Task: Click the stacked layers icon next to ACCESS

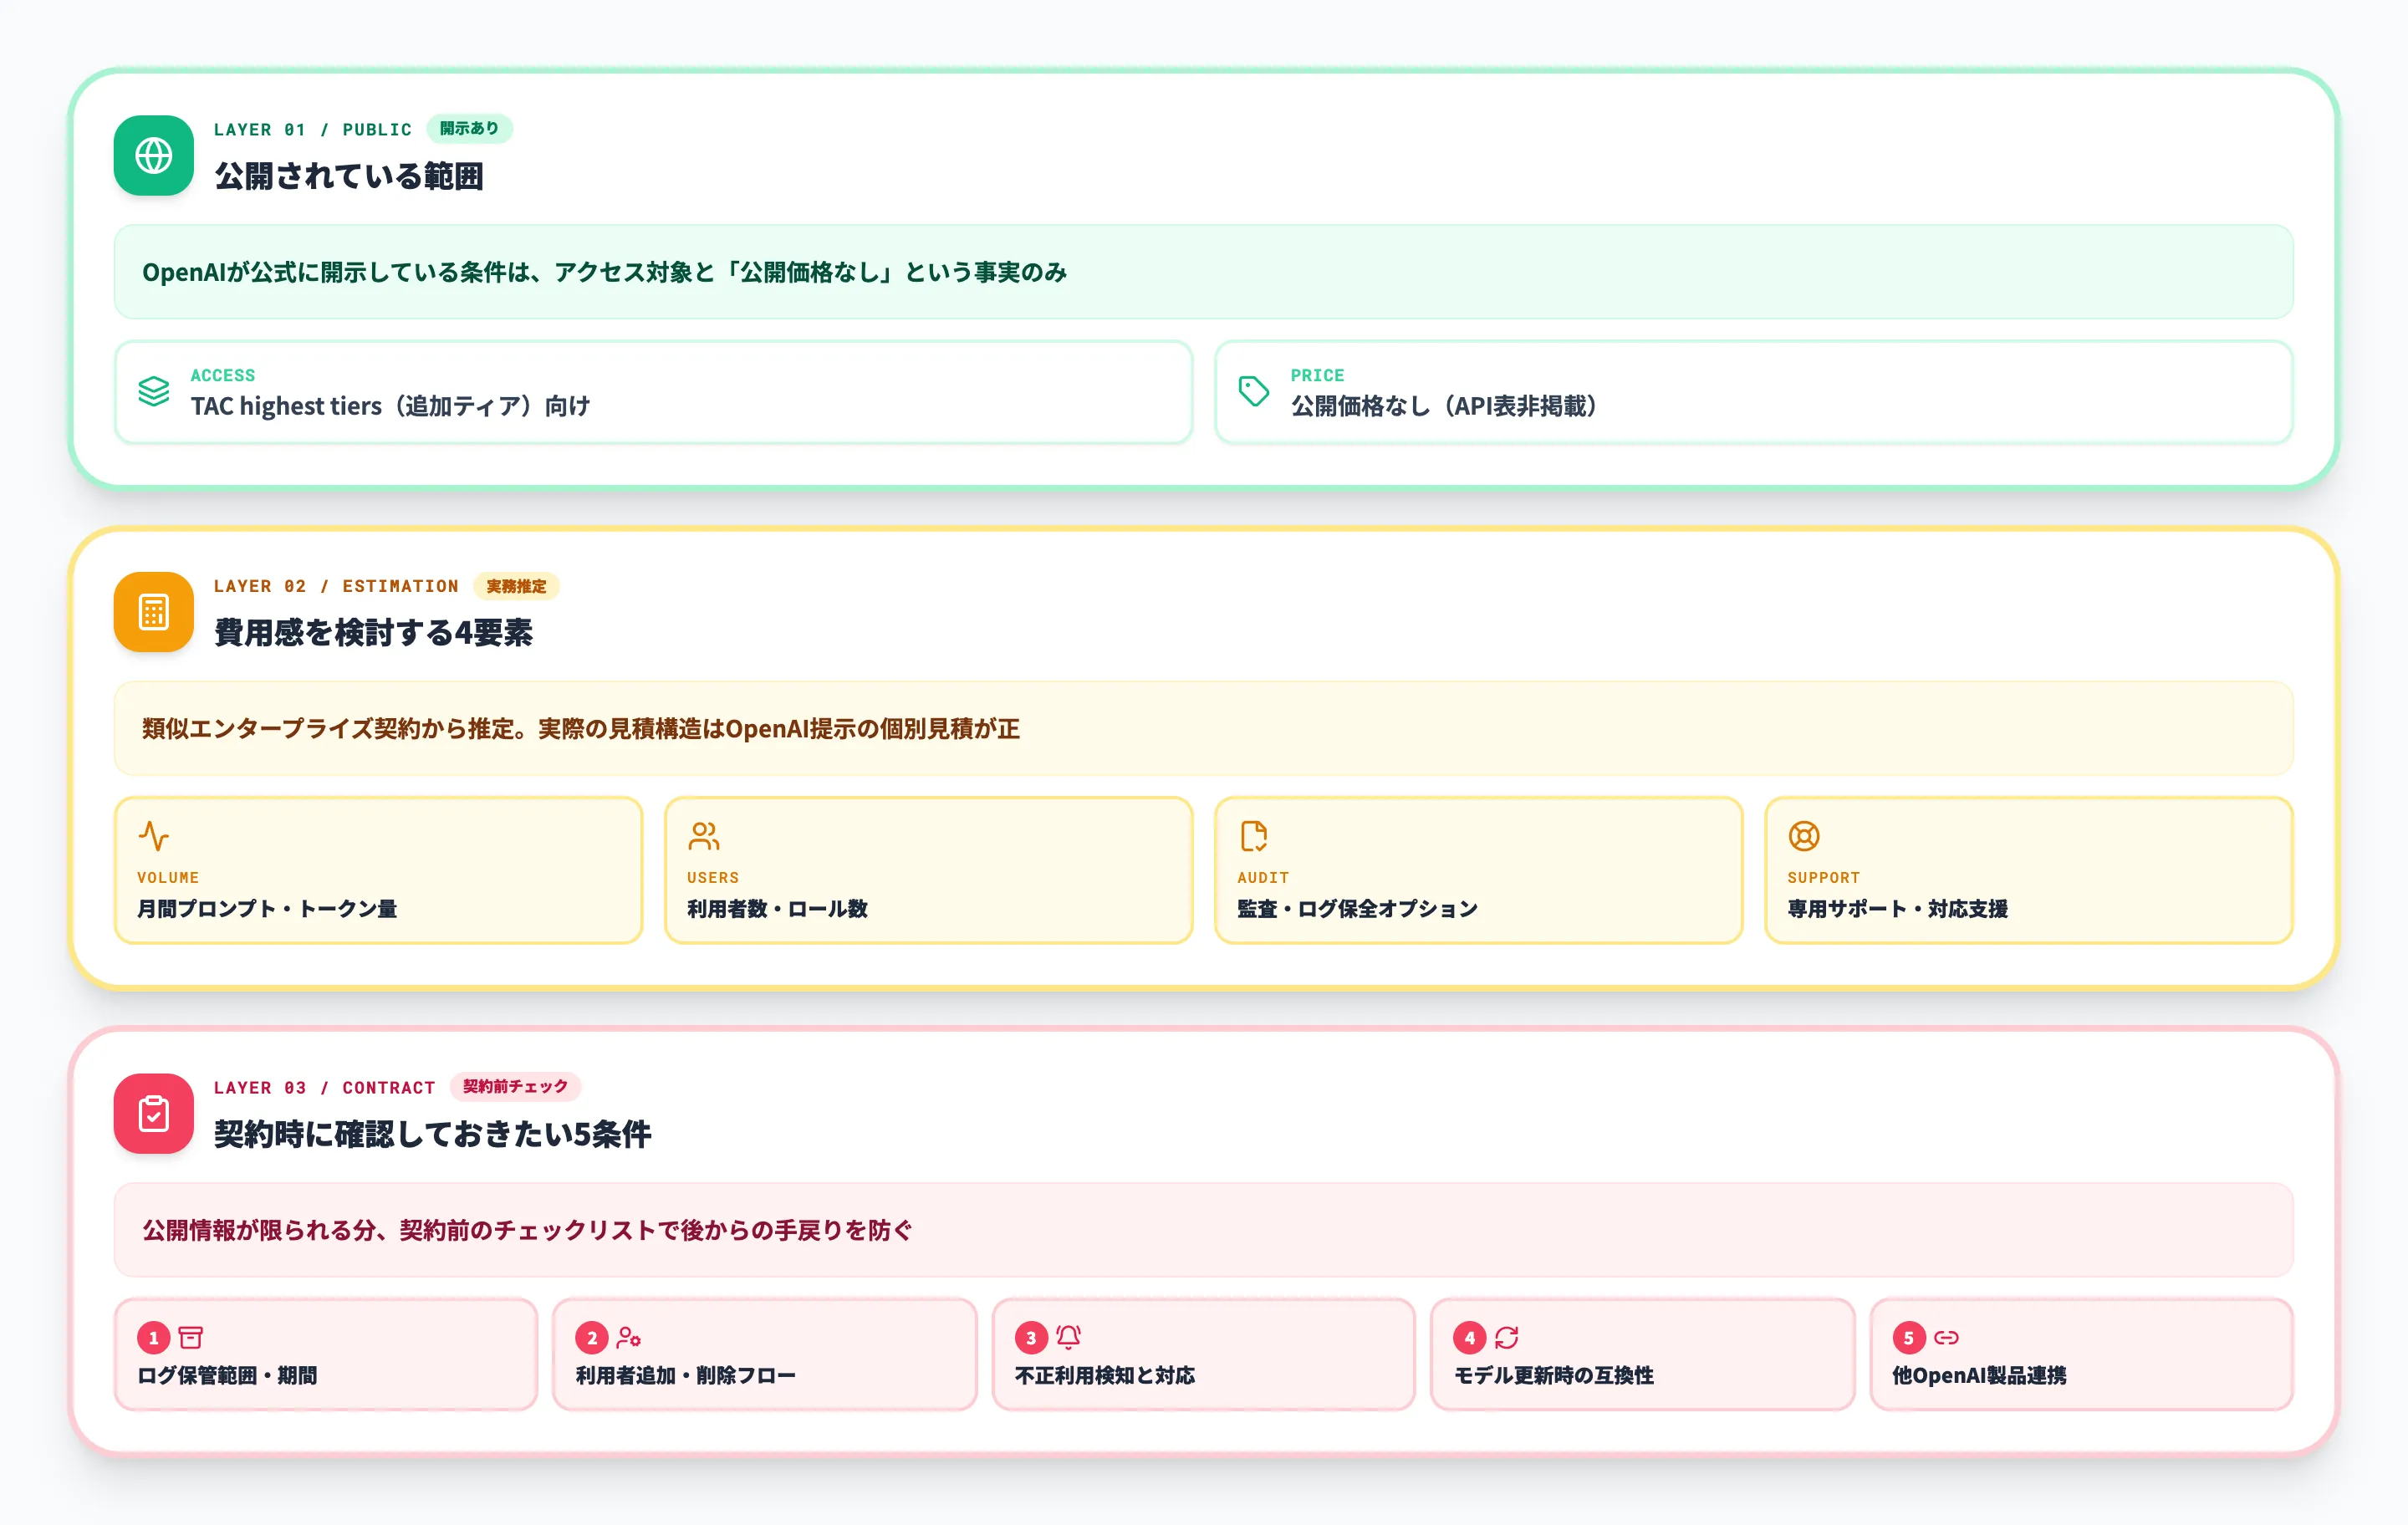Action: click(x=154, y=393)
